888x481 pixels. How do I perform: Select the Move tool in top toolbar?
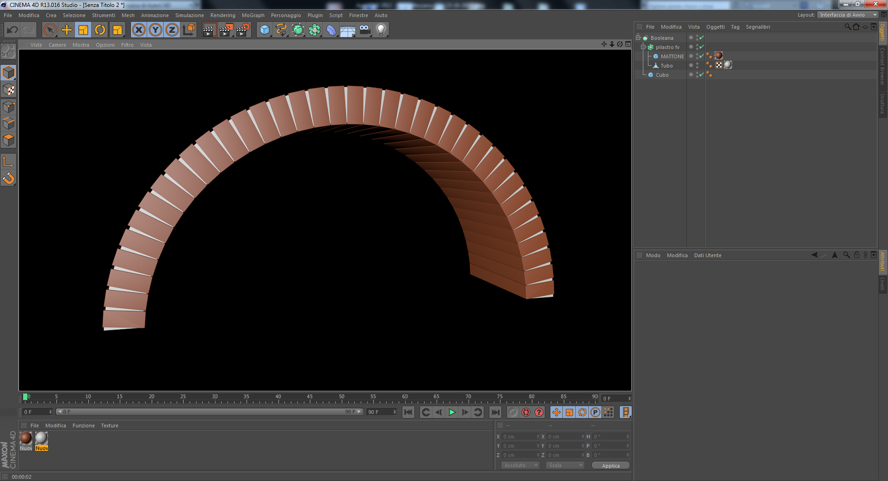click(x=67, y=30)
